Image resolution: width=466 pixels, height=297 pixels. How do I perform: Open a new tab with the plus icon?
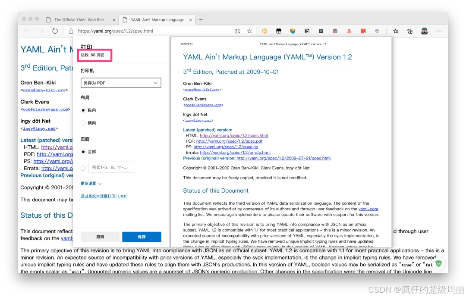click(201, 19)
